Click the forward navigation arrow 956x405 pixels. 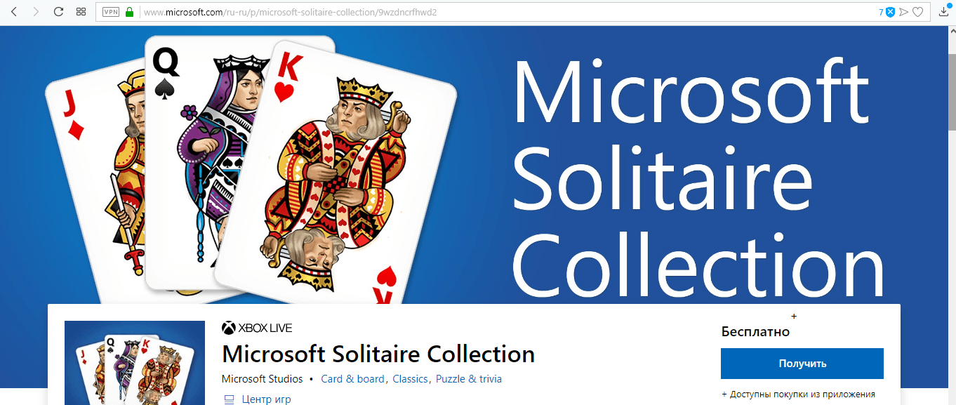[x=36, y=12]
